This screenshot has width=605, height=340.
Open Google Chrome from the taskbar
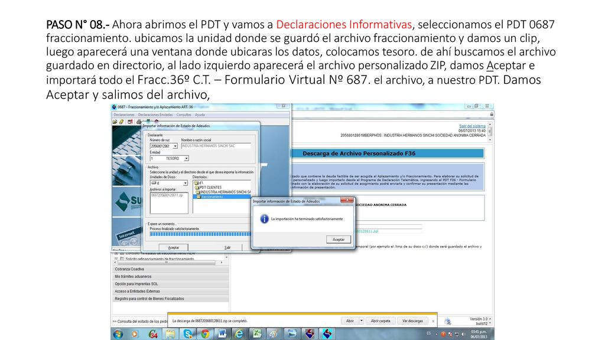coord(205,334)
